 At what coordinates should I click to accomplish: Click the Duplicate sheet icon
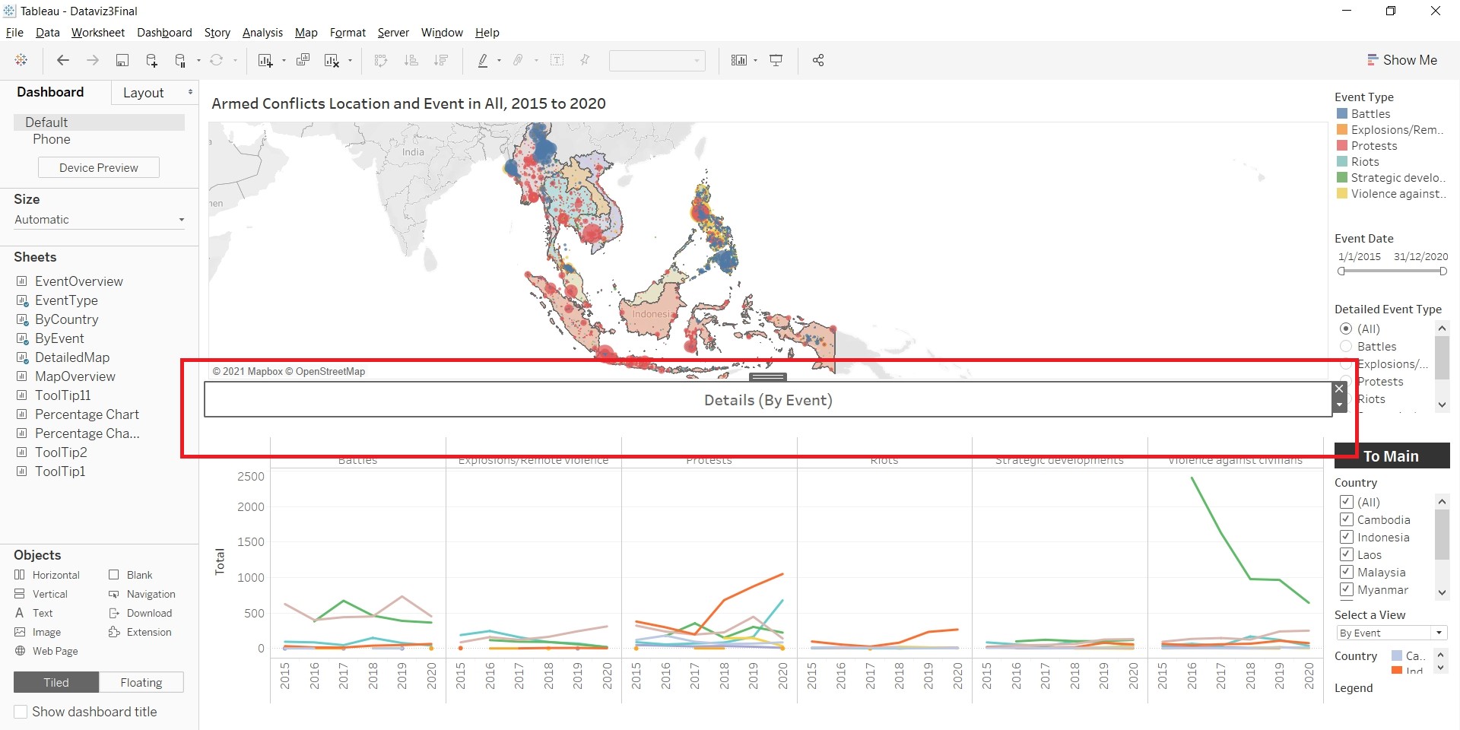[x=303, y=60]
